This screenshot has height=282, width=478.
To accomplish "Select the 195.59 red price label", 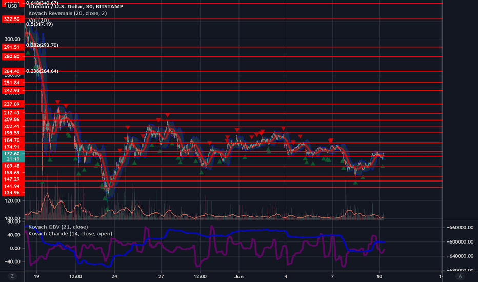I will (12, 133).
